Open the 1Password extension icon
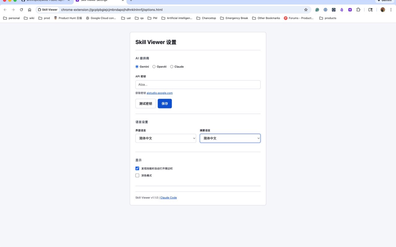This screenshot has height=247, width=396. tap(325, 10)
